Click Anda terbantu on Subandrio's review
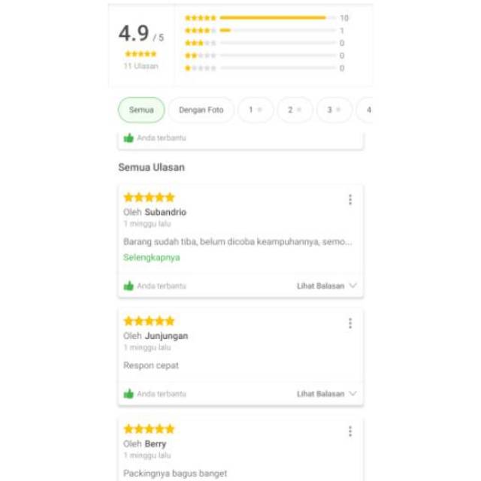The image size is (481, 481). [161, 286]
